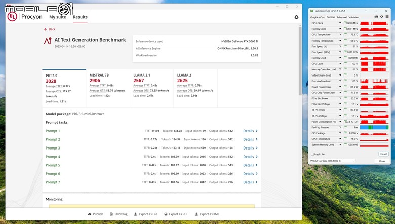Open the NVIDIA GeForce RTX 5060 Ti selector

332,161
